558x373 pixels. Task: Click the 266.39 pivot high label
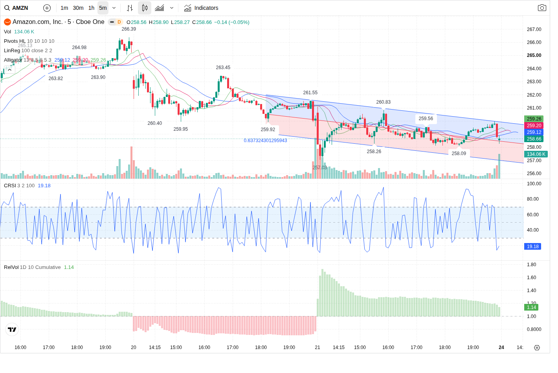point(129,29)
